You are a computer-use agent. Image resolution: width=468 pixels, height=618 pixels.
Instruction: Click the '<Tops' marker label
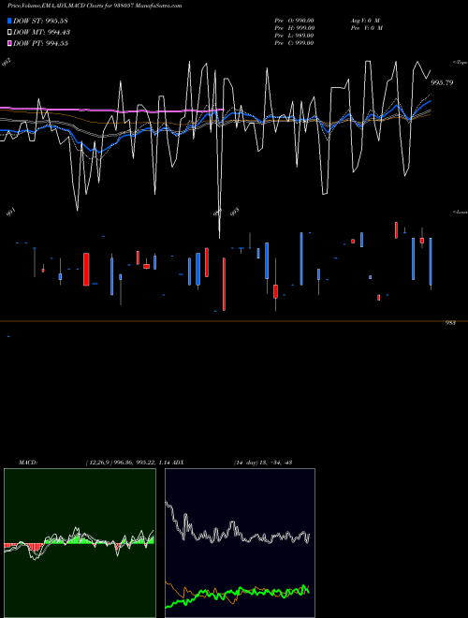point(460,63)
